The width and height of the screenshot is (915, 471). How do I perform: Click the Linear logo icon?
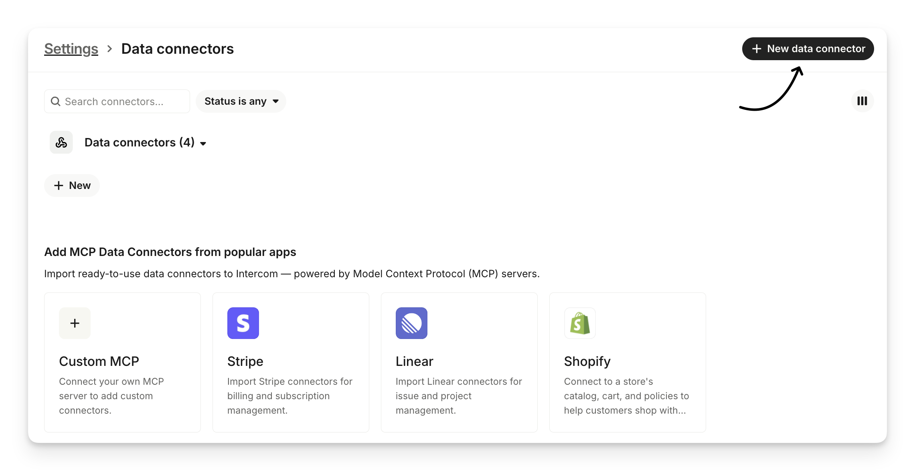pos(411,323)
